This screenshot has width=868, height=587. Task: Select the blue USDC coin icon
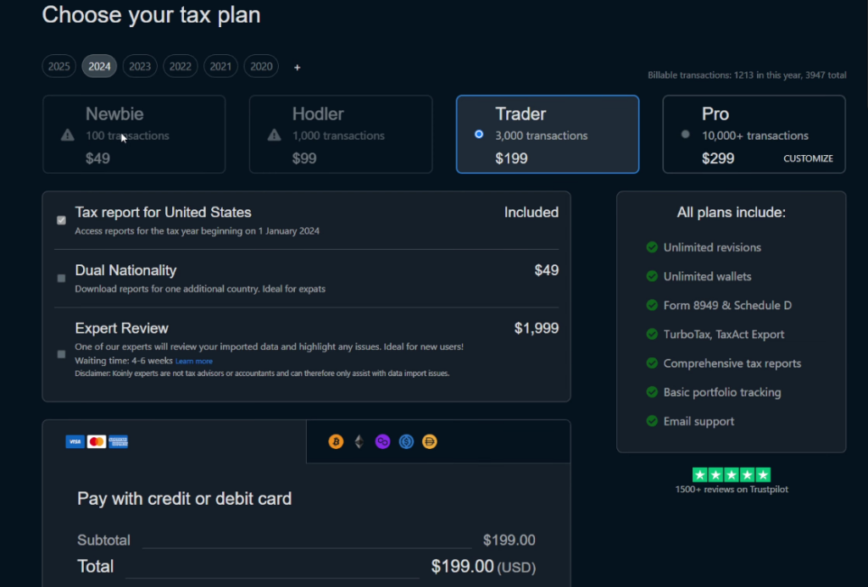pos(406,441)
